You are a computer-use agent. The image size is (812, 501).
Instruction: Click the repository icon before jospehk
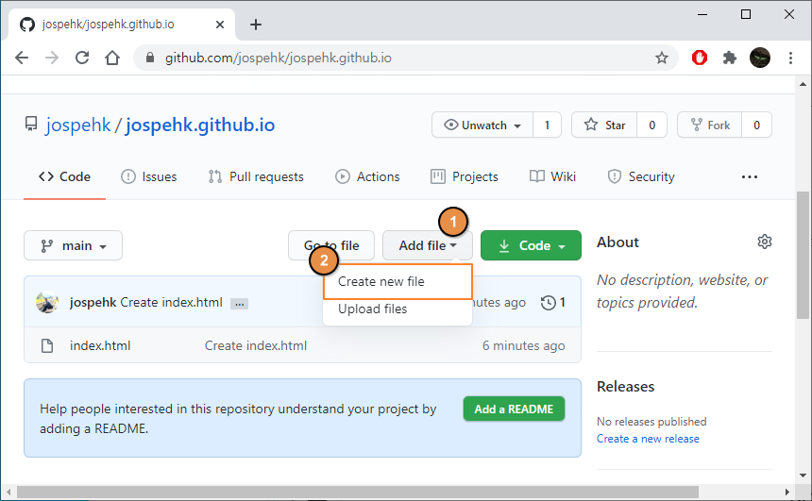point(31,125)
